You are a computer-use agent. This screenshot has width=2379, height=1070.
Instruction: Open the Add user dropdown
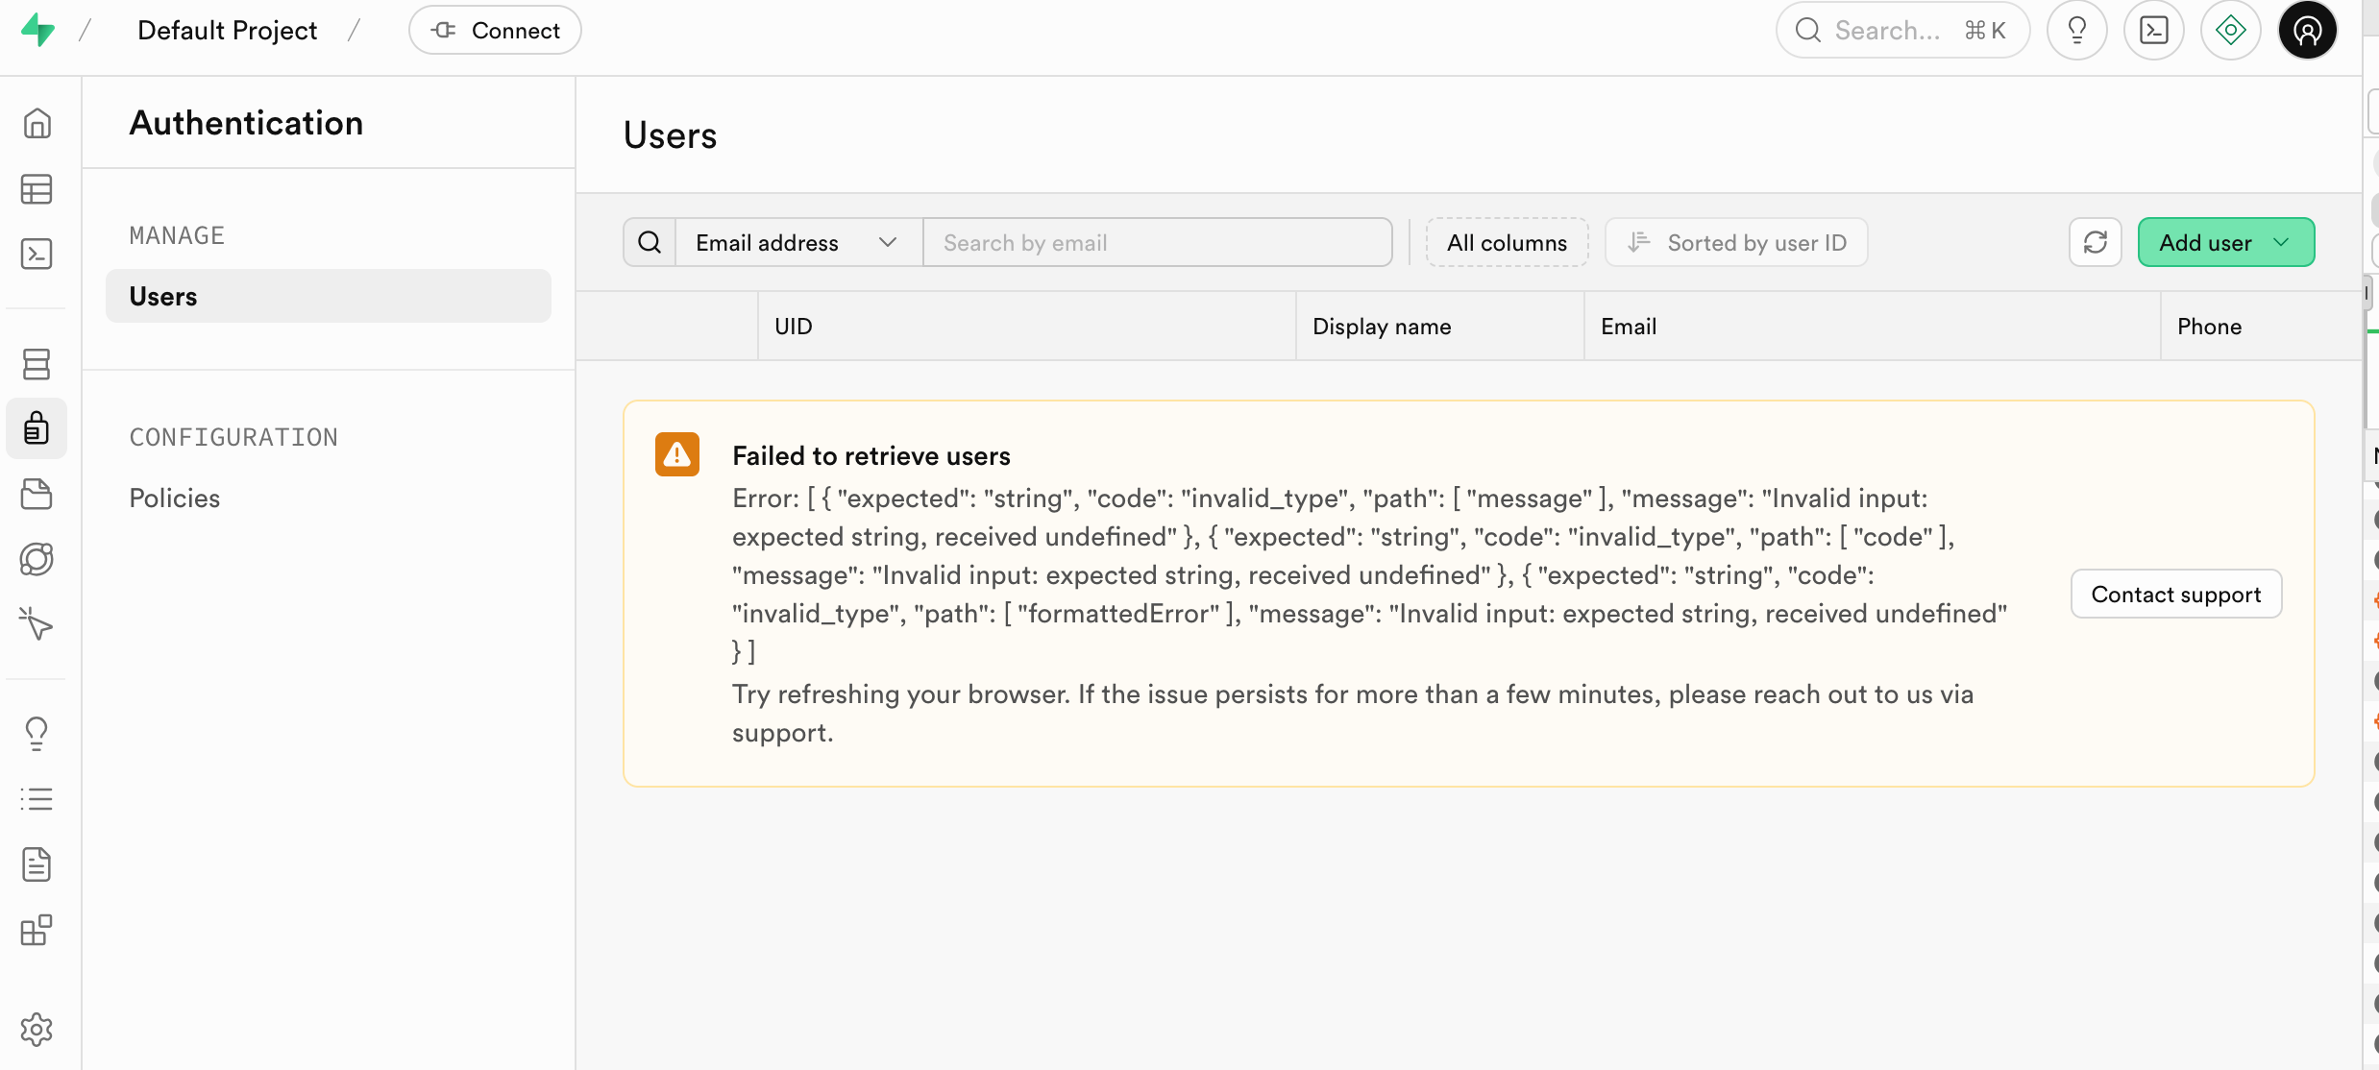pos(2224,242)
